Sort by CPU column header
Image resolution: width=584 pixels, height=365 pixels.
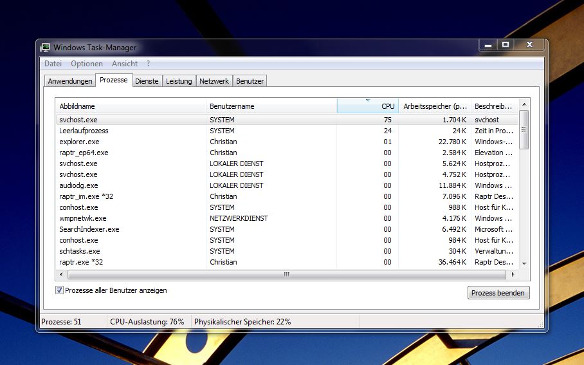(368, 106)
